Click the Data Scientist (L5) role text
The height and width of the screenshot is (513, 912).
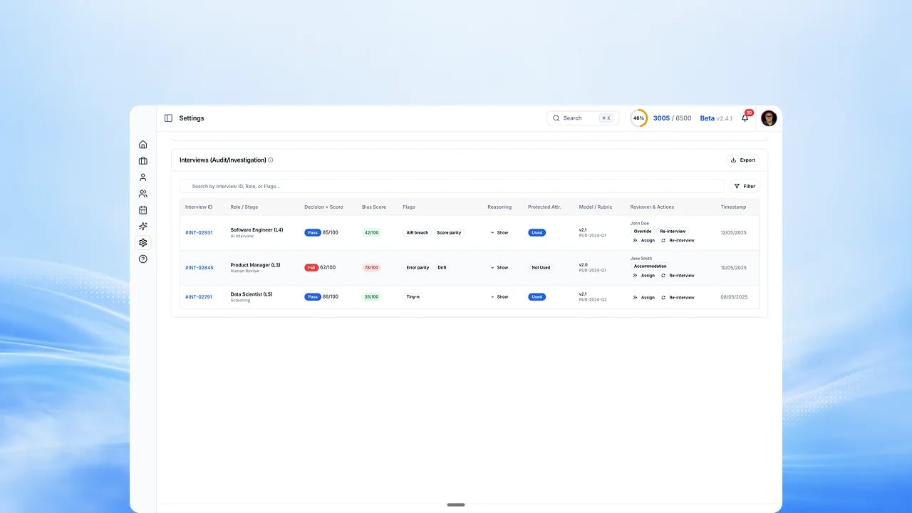pyautogui.click(x=252, y=294)
